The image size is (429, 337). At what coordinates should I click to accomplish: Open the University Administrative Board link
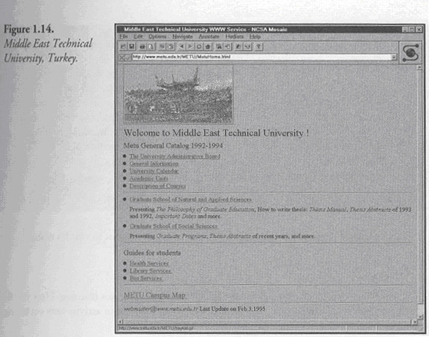[175, 157]
